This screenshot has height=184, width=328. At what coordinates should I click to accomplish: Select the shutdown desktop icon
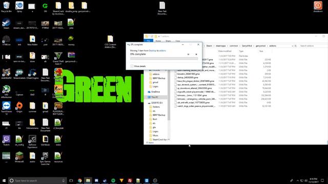318,7
